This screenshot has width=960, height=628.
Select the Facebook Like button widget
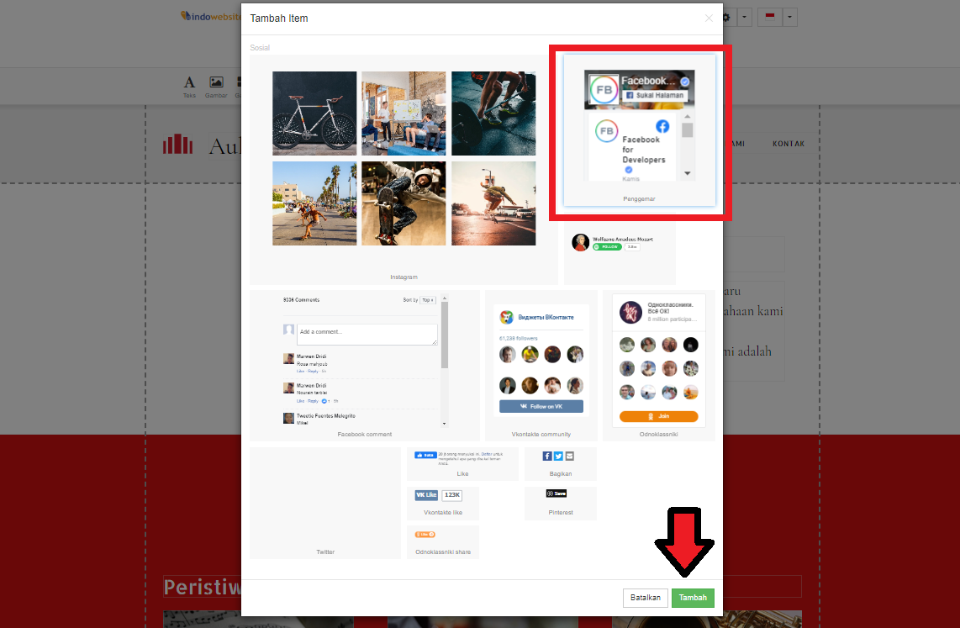pyautogui.click(x=462, y=463)
